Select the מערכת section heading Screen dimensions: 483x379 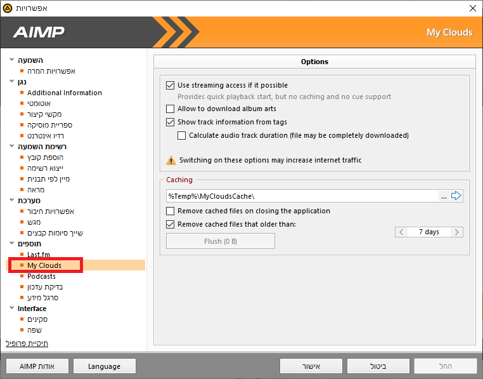[x=29, y=201]
